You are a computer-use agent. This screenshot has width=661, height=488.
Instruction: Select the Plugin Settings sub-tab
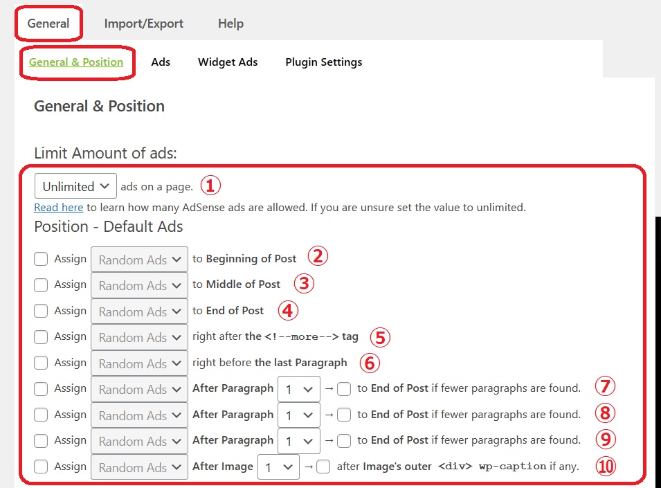(x=324, y=62)
